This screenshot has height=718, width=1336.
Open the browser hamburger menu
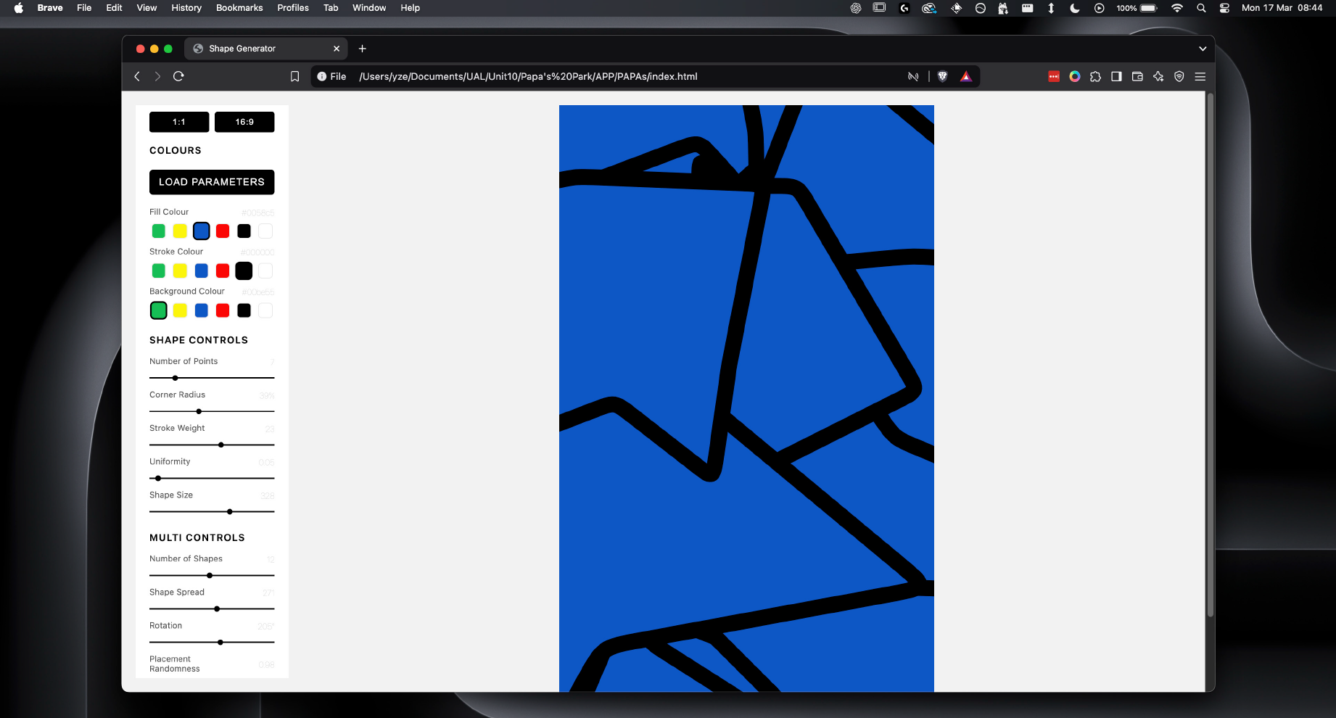point(1200,76)
